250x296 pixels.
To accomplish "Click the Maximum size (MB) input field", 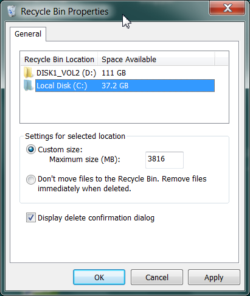I will click(164, 160).
